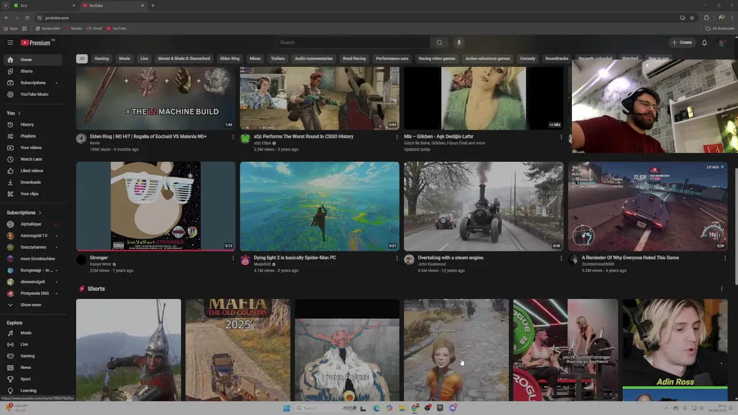Open options for Overtaking with a steam engine
Viewport: 738px width, 415px height.
point(561,258)
